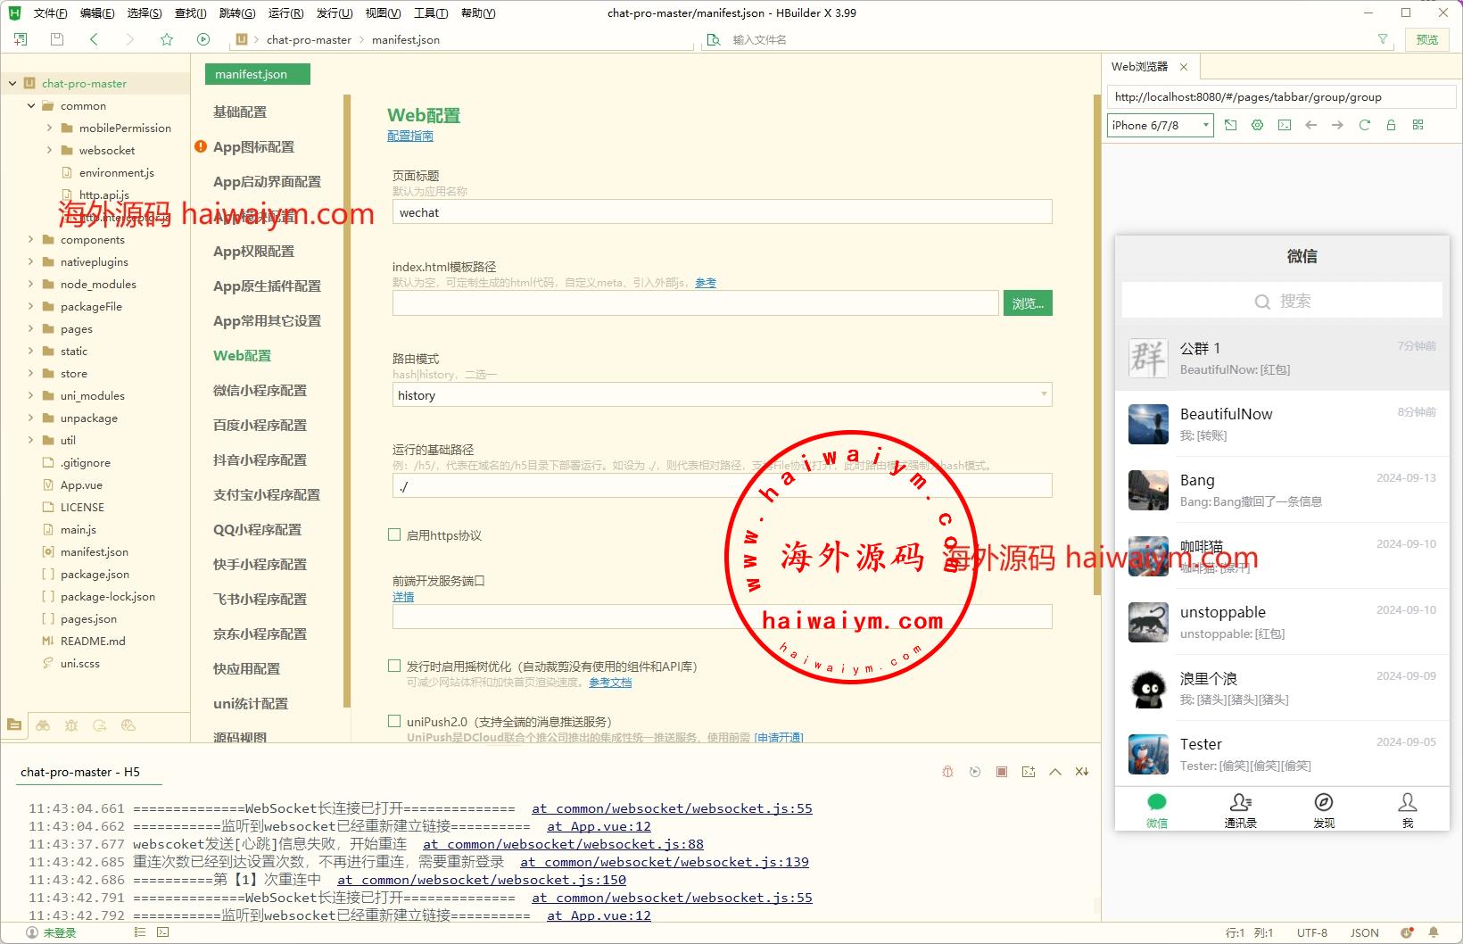Open the iPhone 6/7/8 device dropdown
Screen dimensions: 1463x944
[x=1160, y=125]
